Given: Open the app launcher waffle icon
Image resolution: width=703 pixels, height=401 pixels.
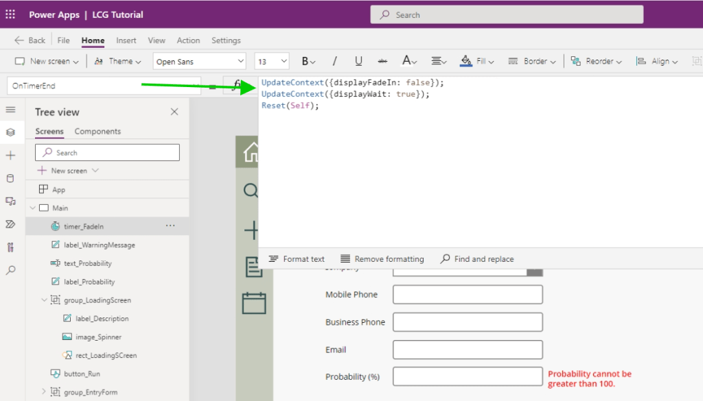Looking at the screenshot, I should (10, 14).
